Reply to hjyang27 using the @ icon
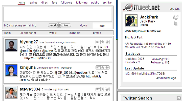 107,42
